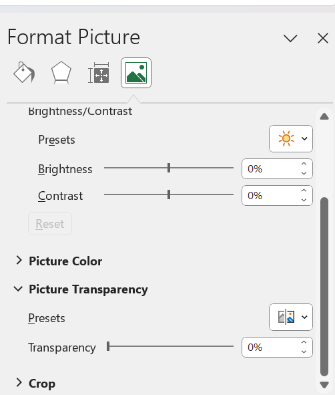Click the Contrast slider handle
The height and width of the screenshot is (395, 335).
point(169,194)
